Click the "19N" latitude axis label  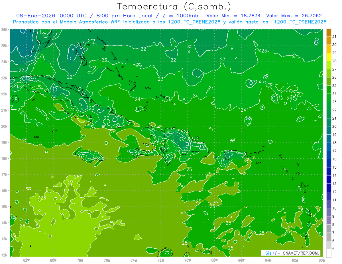[x=4, y=142]
